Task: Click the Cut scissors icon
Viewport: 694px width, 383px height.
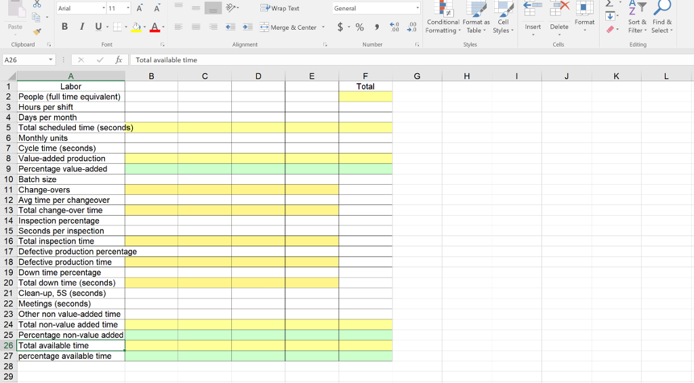Action: click(37, 4)
